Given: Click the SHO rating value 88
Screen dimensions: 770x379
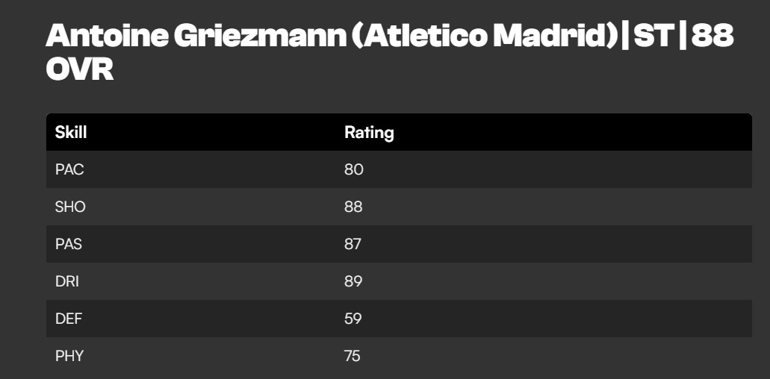Looking at the screenshot, I should 353,207.
